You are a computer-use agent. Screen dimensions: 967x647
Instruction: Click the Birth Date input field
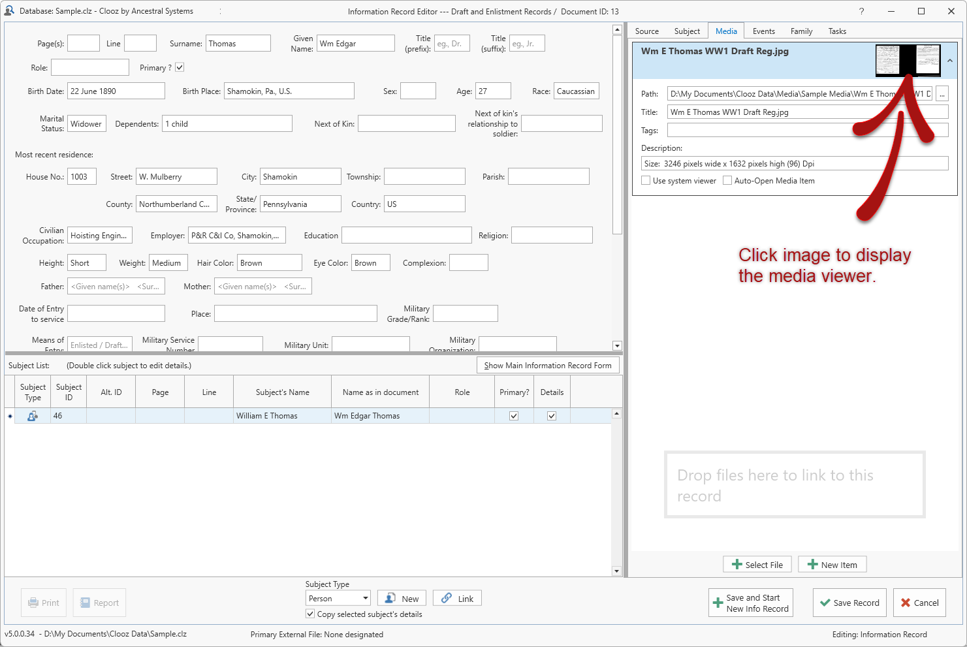click(116, 91)
